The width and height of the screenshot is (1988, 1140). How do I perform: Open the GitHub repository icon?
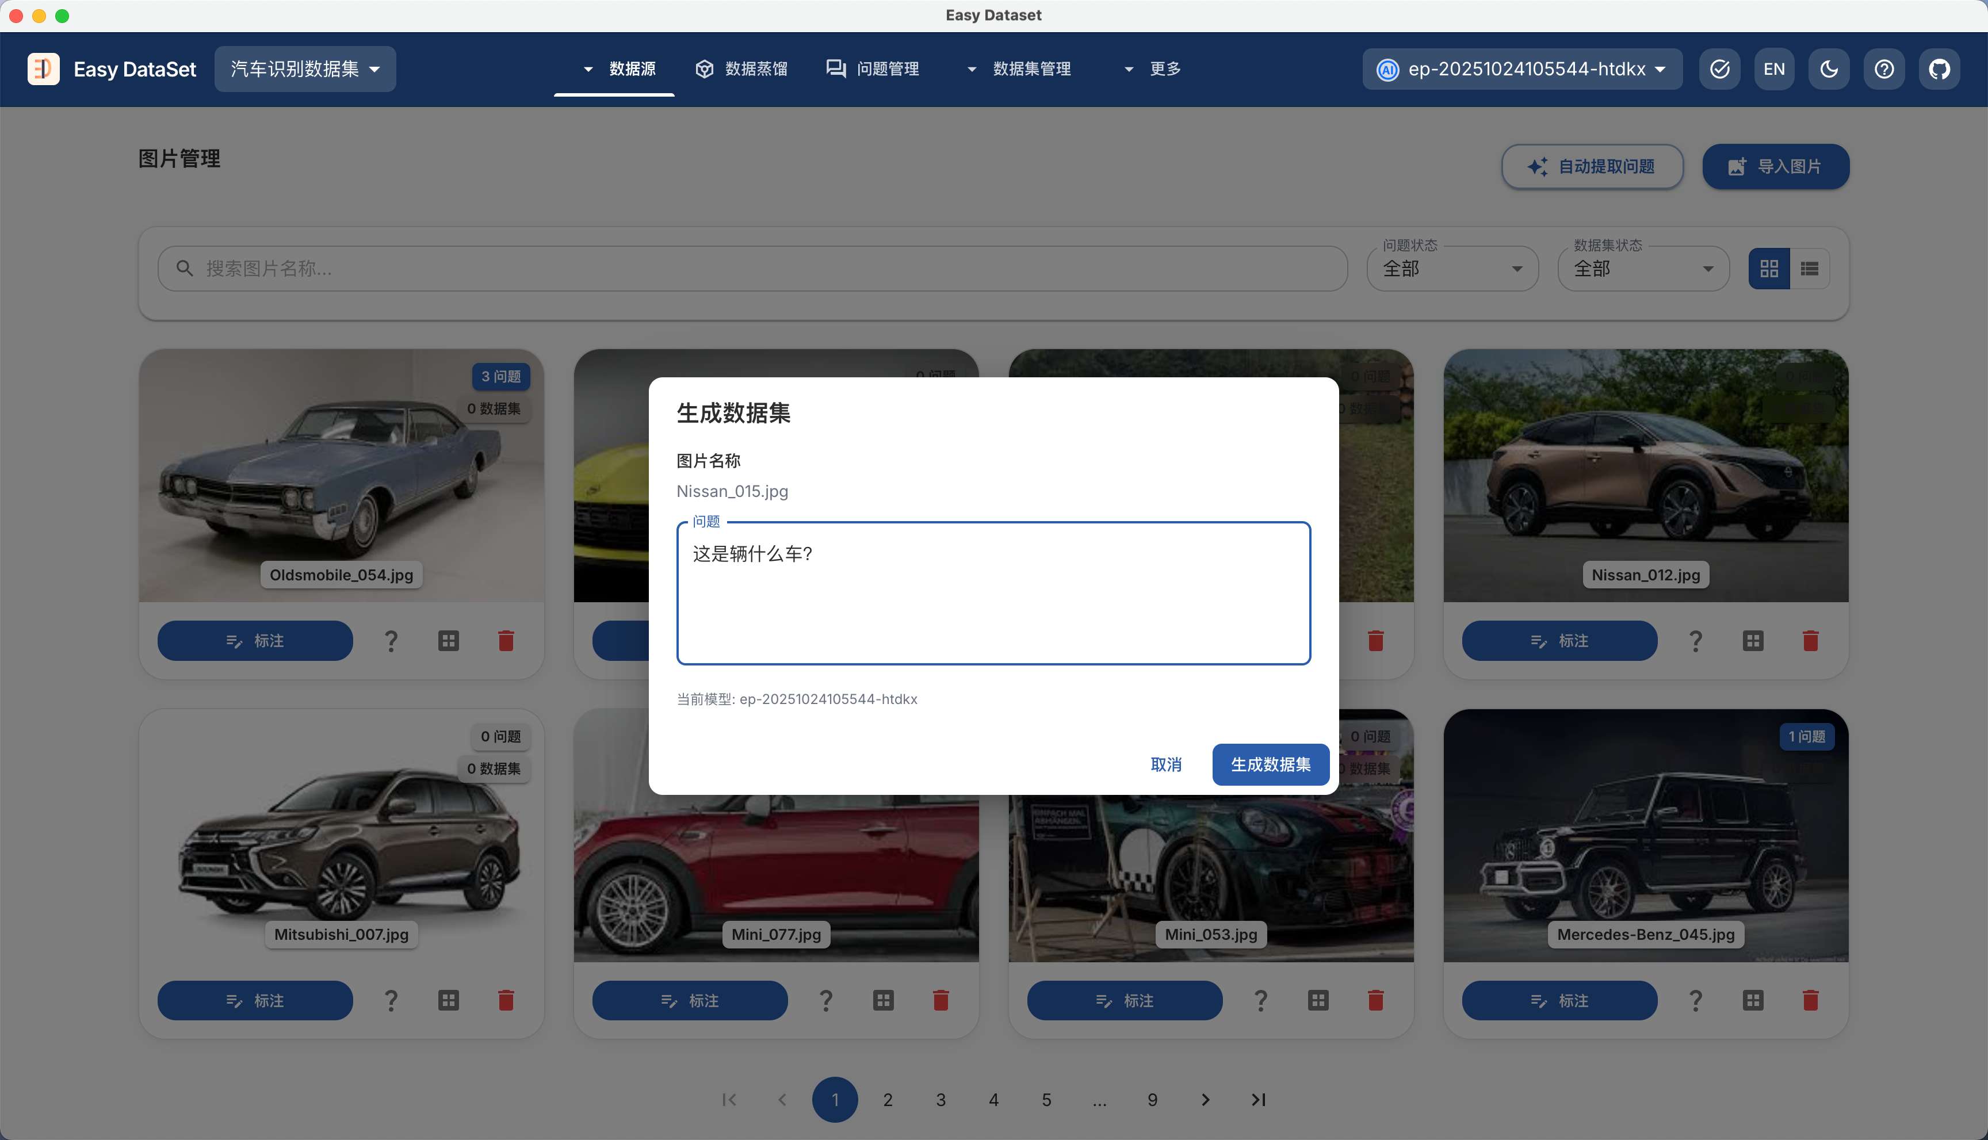point(1939,69)
